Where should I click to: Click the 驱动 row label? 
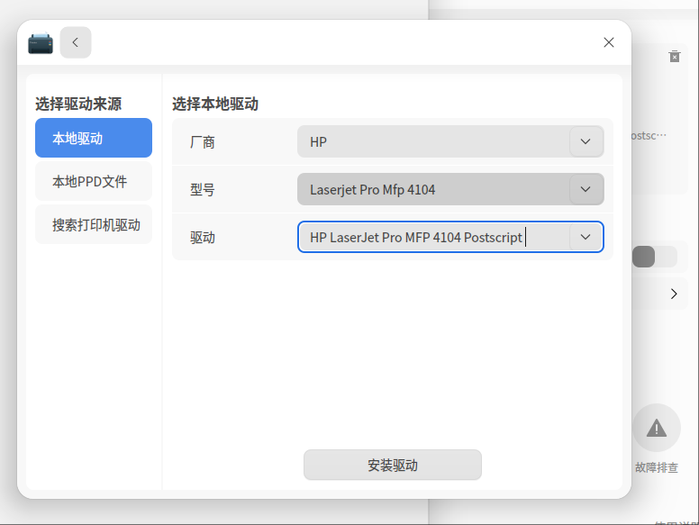click(203, 238)
